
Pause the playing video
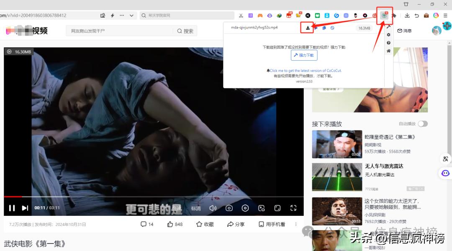click(12, 208)
